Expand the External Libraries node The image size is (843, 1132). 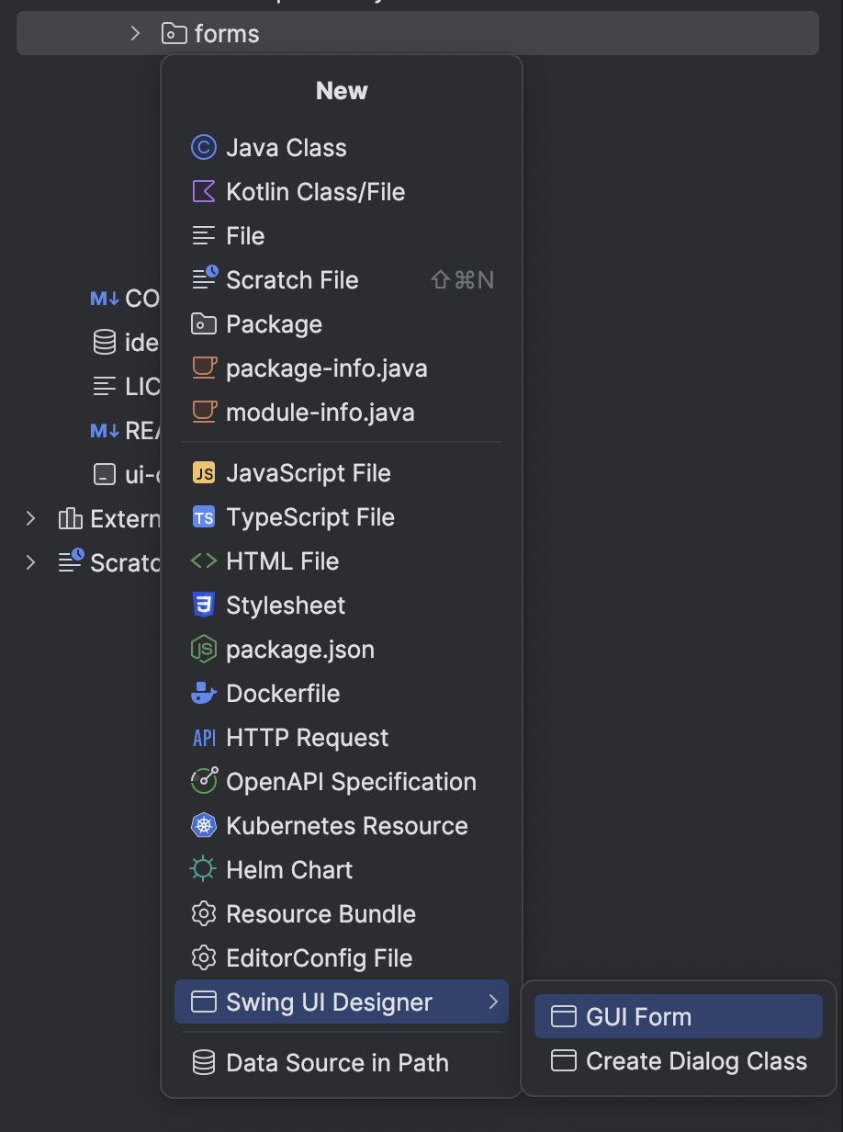pyautogui.click(x=30, y=518)
